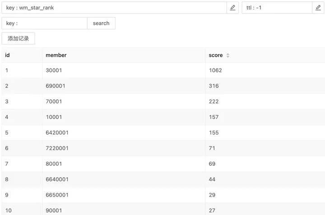
Task: Click score value 71
Action: tap(212, 148)
